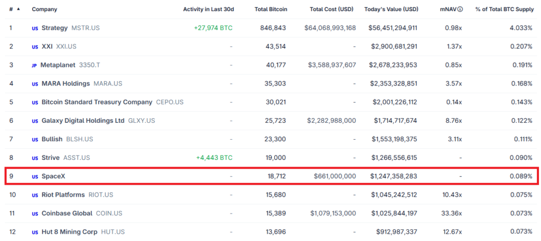
Task: Click the US flag icon beside XXI
Action: point(35,47)
